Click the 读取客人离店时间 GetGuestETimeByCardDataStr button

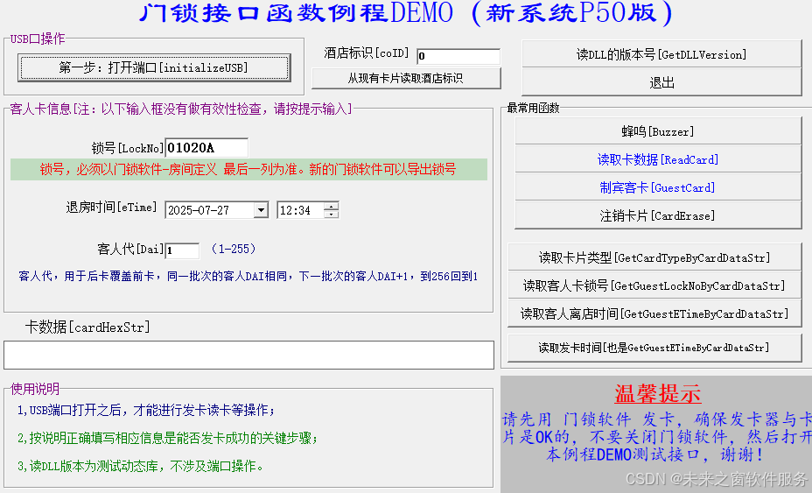click(654, 313)
